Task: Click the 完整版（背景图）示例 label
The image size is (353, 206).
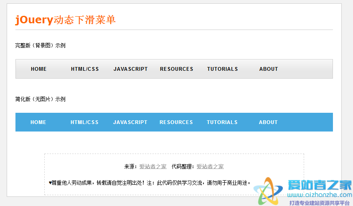Action: click(40, 45)
